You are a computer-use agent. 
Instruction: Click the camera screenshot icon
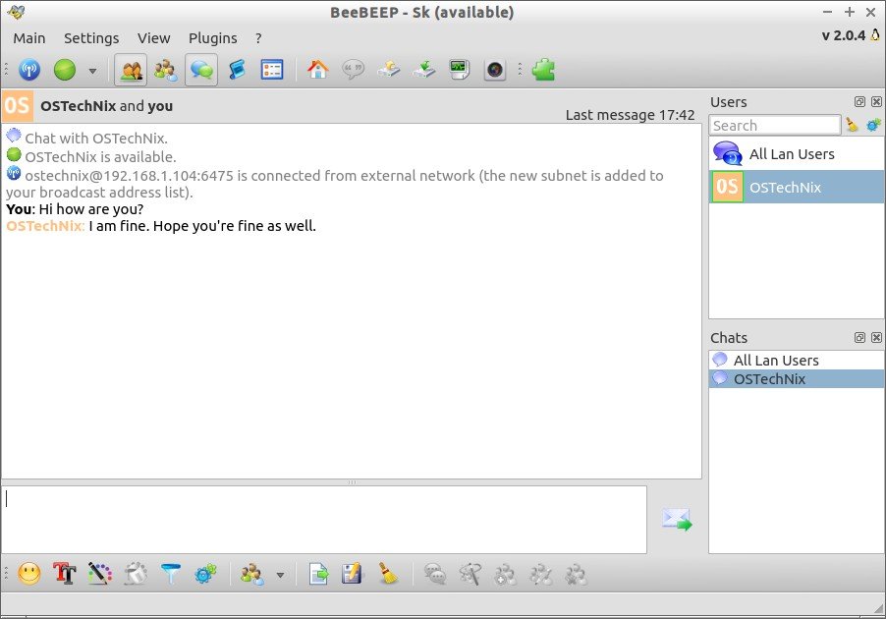pos(495,70)
